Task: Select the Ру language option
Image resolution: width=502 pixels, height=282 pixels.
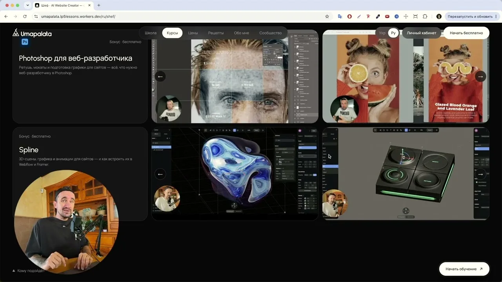Action: [x=393, y=33]
